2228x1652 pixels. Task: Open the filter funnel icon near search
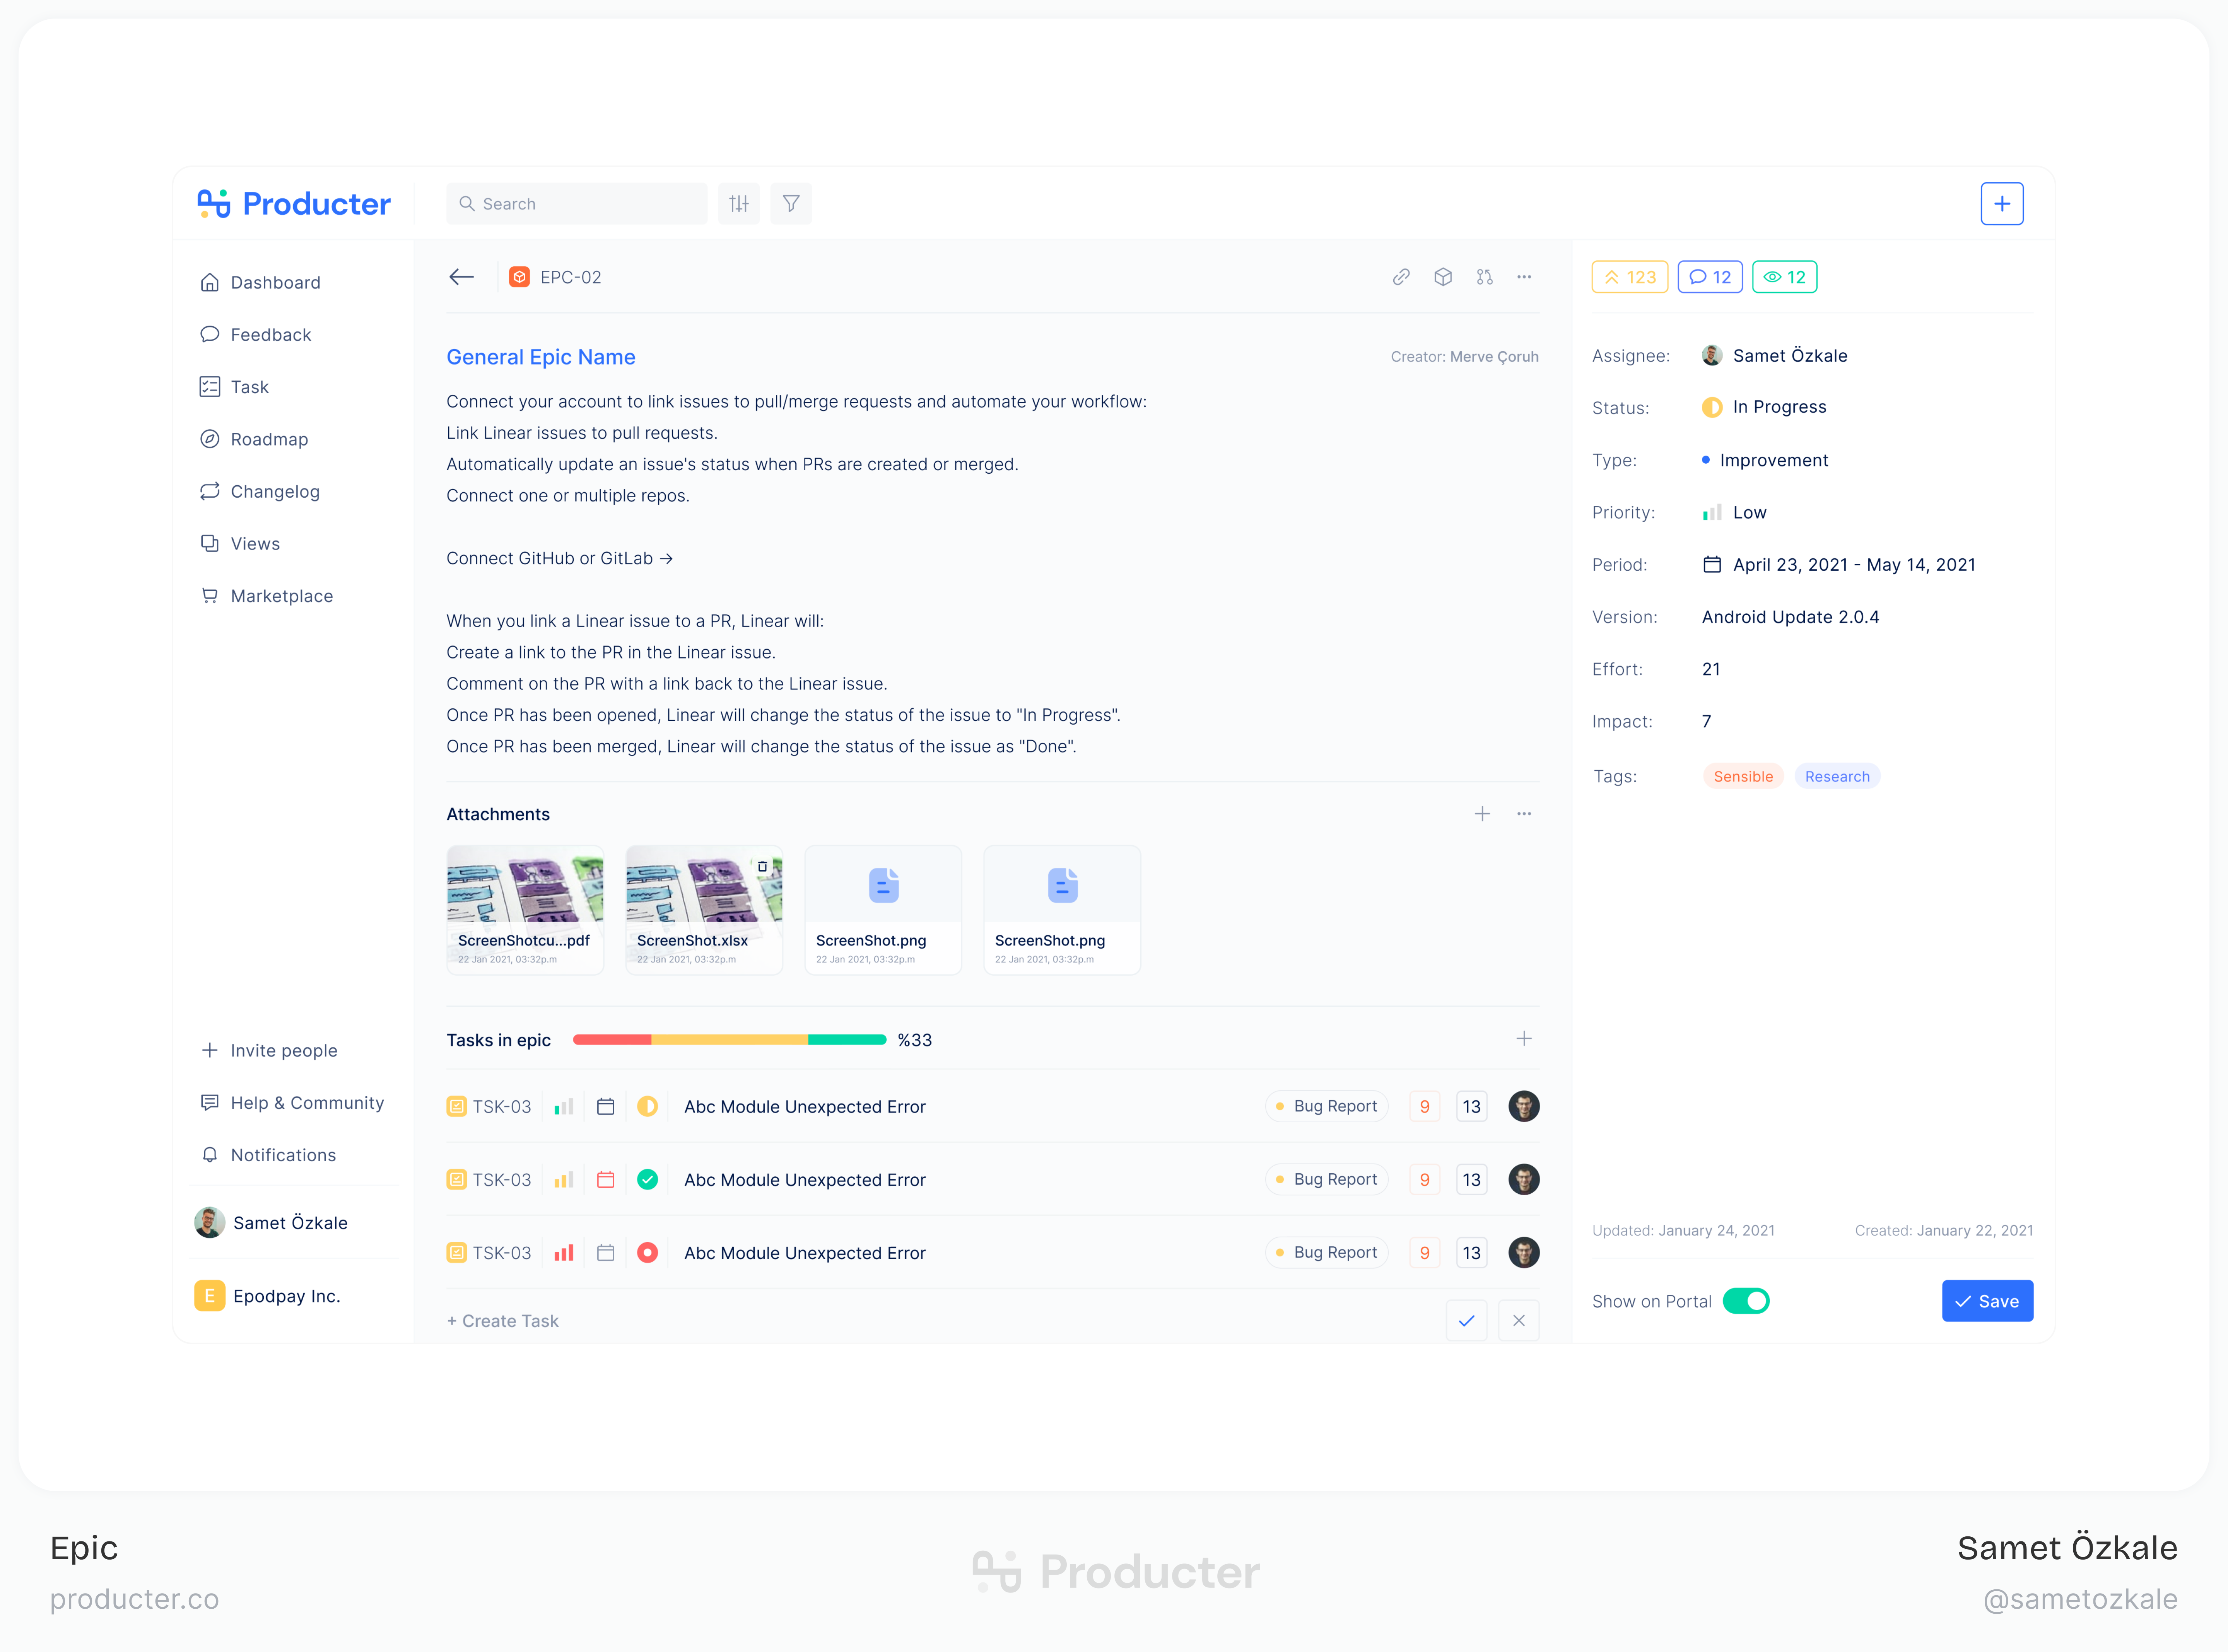791,204
